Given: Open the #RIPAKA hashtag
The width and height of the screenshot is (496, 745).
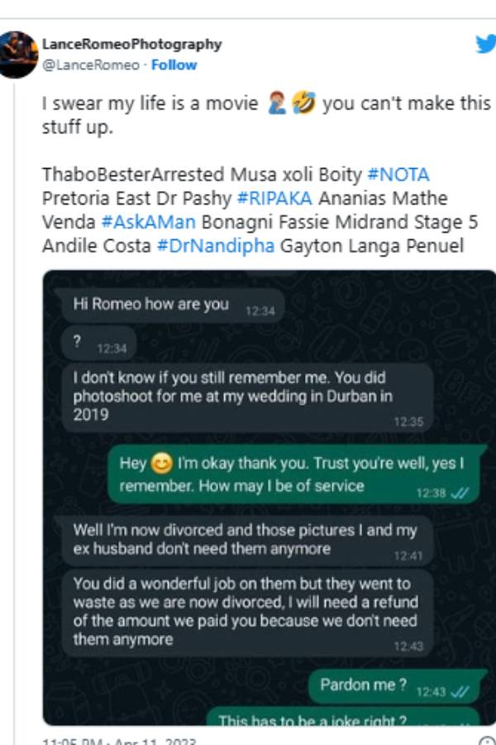Looking at the screenshot, I should coord(269,199).
